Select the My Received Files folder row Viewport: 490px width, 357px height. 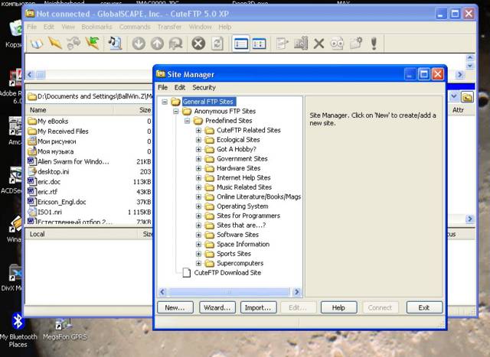[x=89, y=131]
